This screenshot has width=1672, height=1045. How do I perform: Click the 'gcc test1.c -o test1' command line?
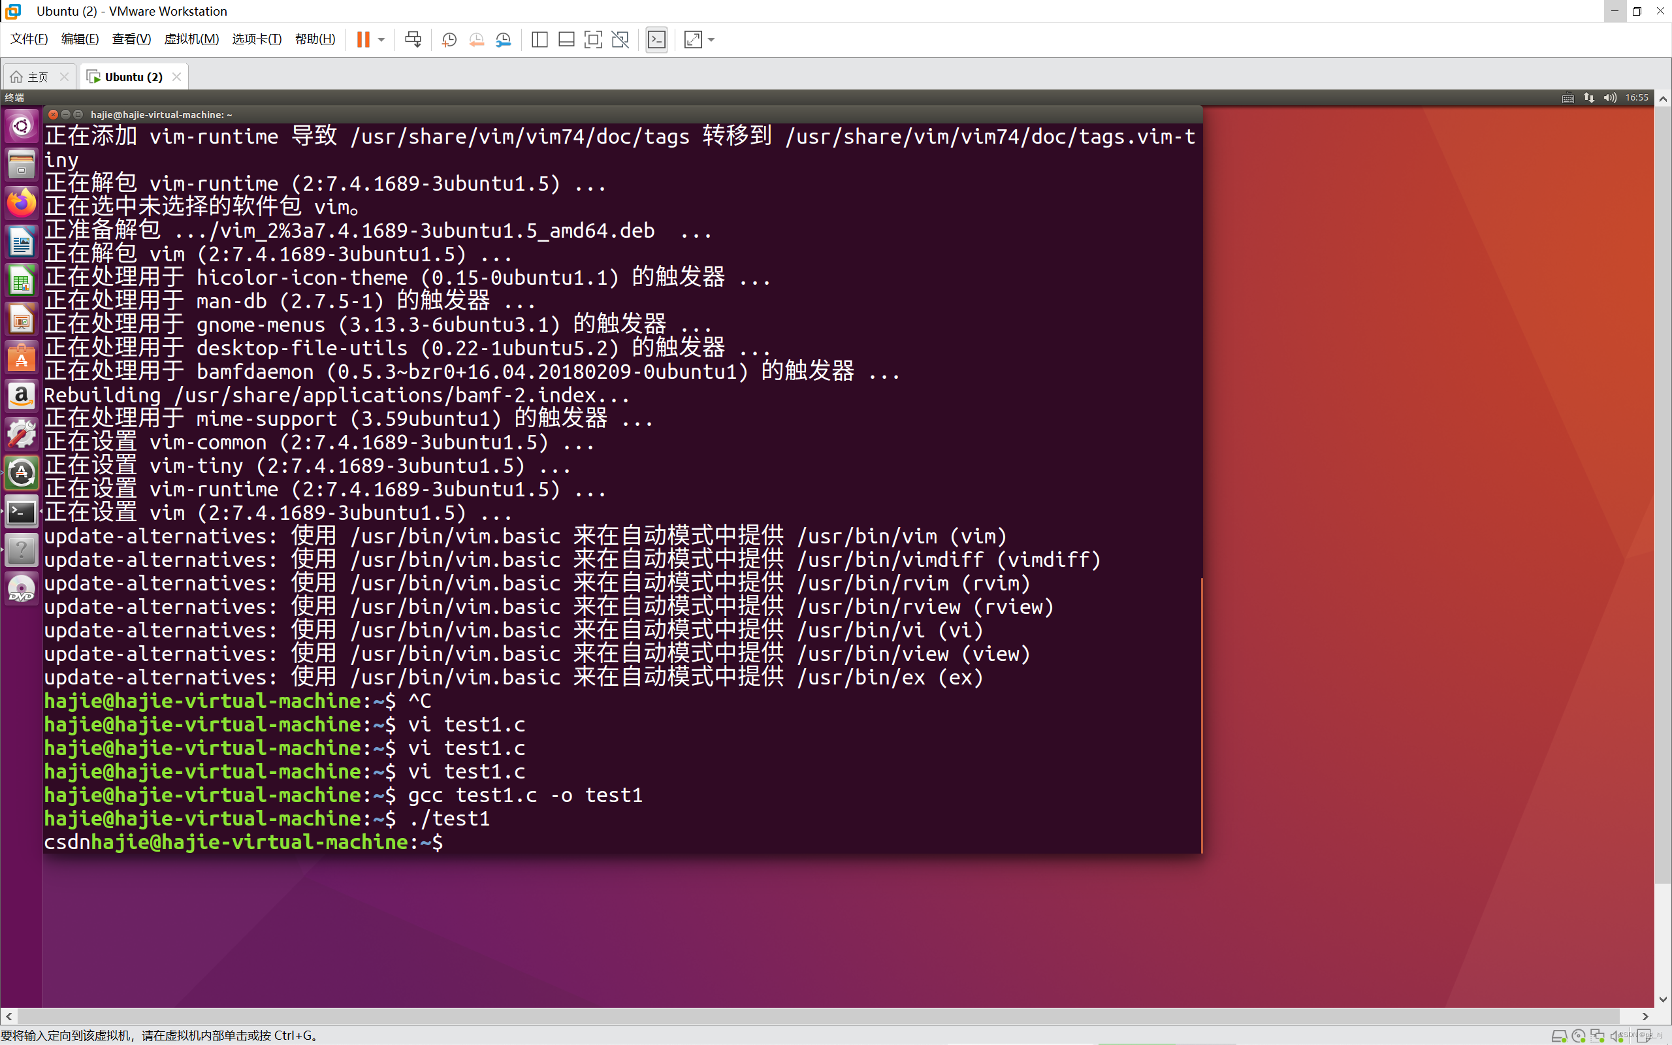344,796
